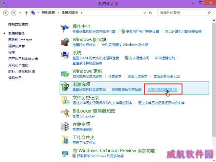Click 查看更新历史记录 link
Viewport: 216px width, 162px height.
click(167, 76)
